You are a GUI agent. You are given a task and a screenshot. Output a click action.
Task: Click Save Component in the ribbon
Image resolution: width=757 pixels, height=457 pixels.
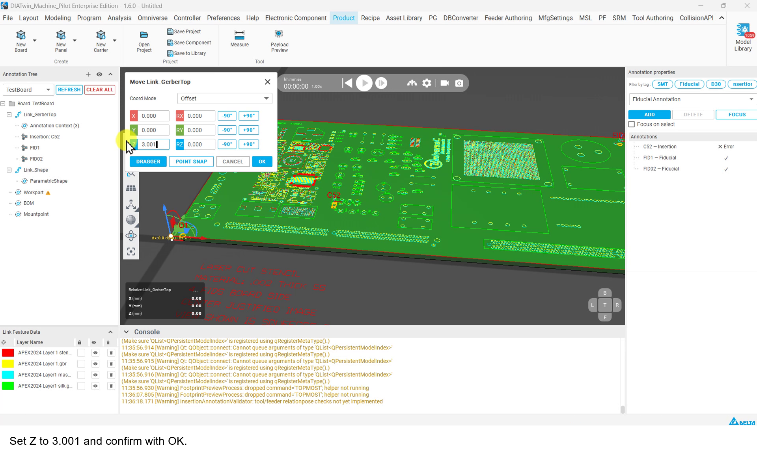(189, 43)
